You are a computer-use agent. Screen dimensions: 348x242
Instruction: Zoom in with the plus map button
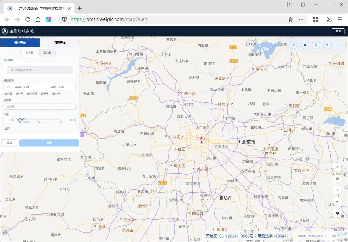(337, 190)
